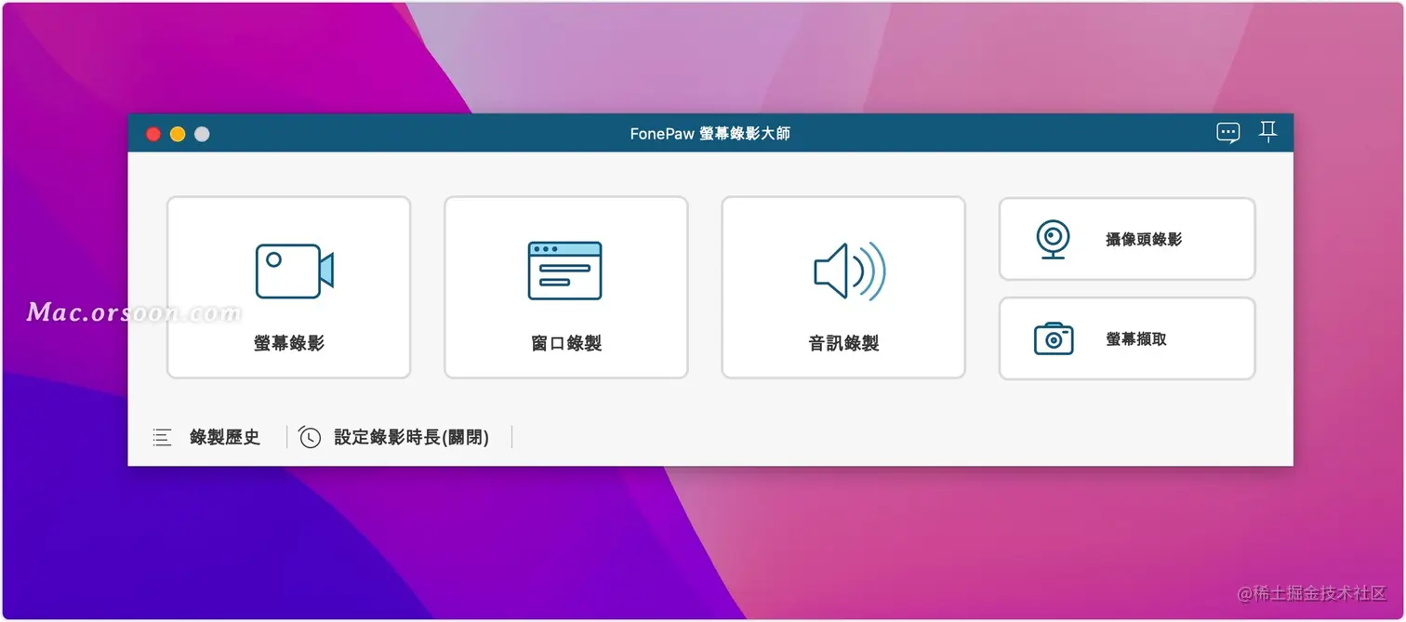The width and height of the screenshot is (1406, 622).
Task: Click the speaker audio recording icon
Action: point(849,271)
